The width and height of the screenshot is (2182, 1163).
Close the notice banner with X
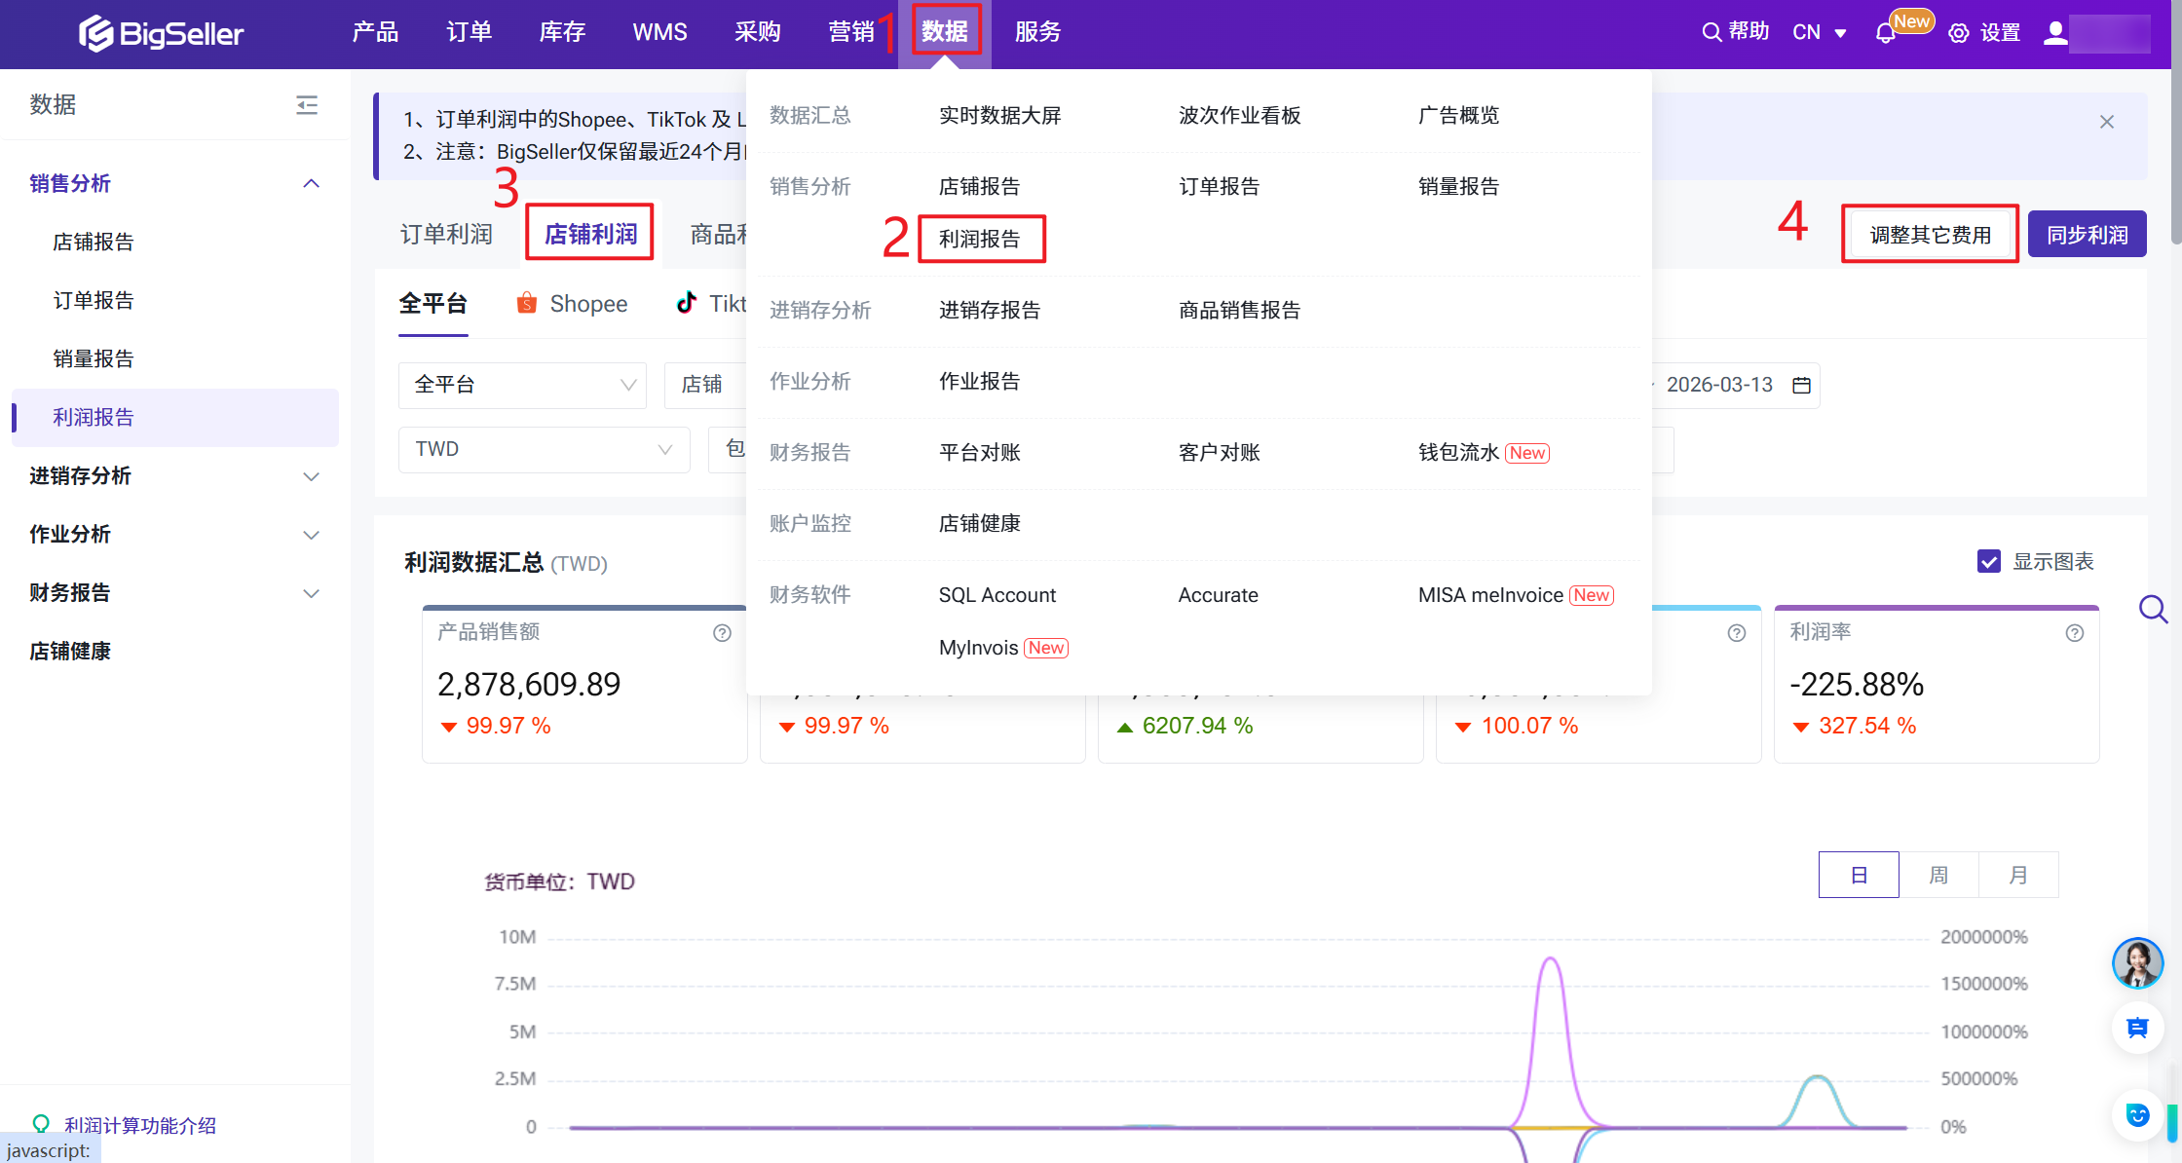tap(2107, 122)
